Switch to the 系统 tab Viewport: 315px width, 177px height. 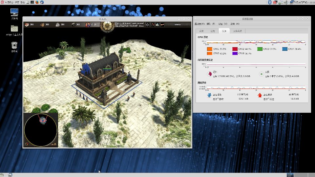pyautogui.click(x=201, y=31)
